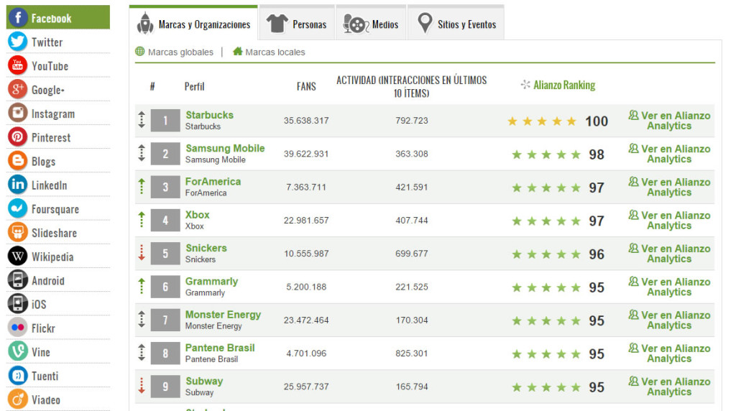Select Monster Energy fans count 23.472.464
Screen dimensions: 736x411
click(x=306, y=320)
